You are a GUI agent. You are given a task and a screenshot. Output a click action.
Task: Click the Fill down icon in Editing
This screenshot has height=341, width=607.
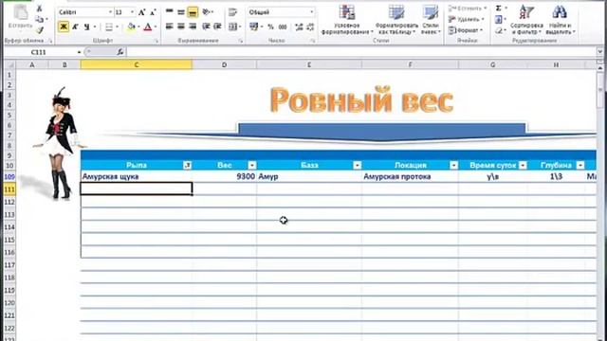[499, 19]
